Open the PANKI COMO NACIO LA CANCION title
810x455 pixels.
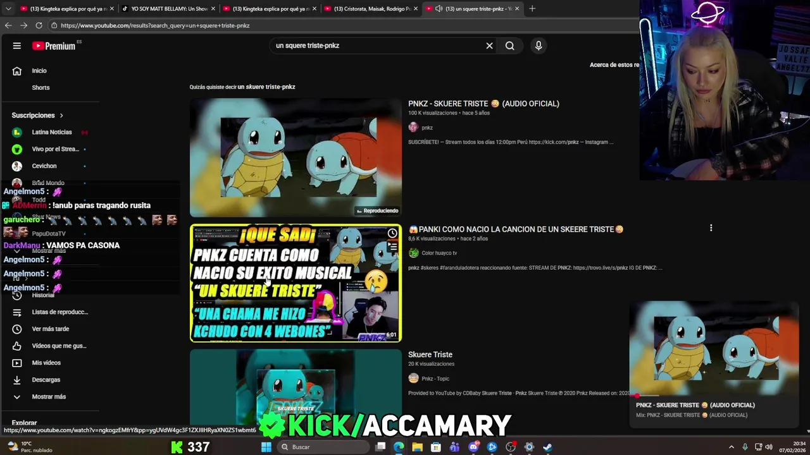tap(516, 229)
